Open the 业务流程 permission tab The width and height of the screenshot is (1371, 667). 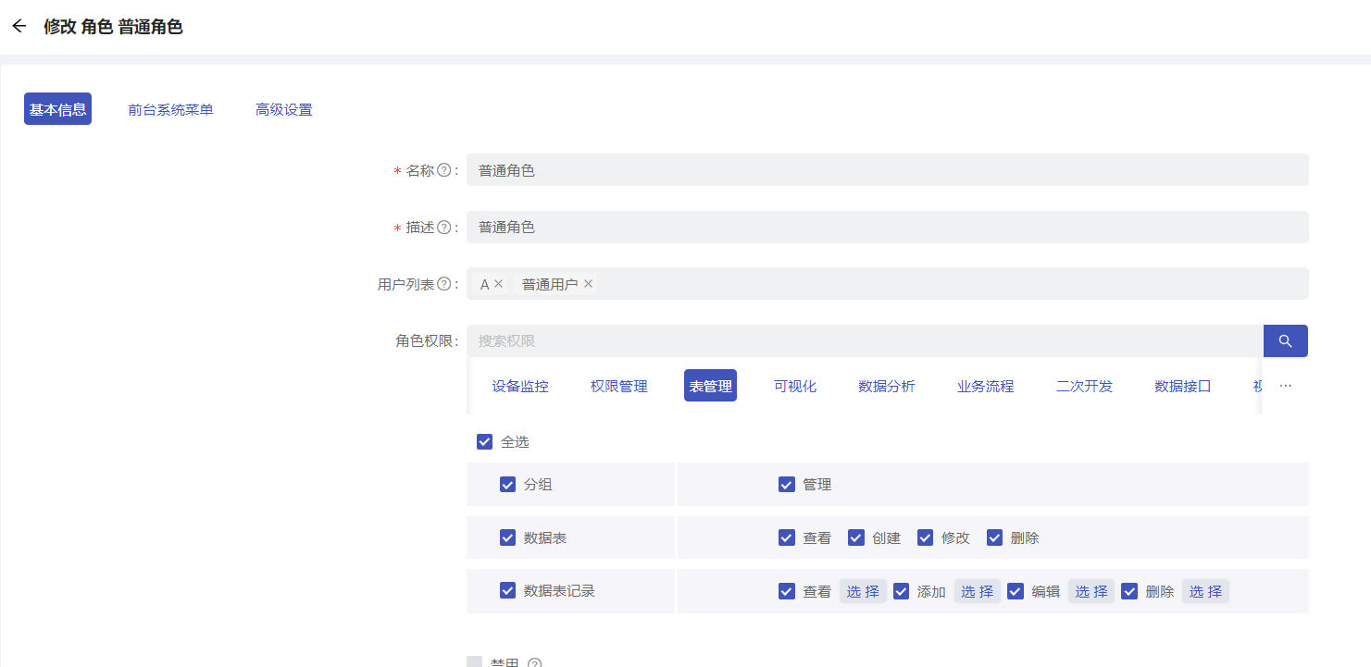tap(986, 386)
